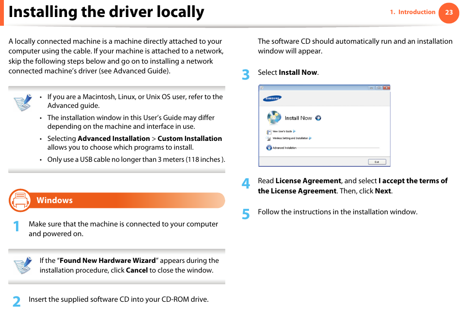This screenshot has height=328, width=463.
Task: Click bold 'Install Now' in step 3 text
Action: pos(298,72)
